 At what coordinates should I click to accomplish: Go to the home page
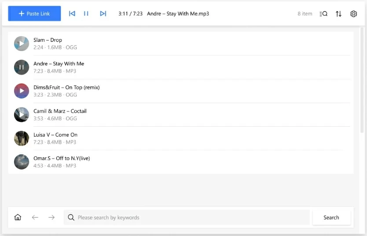click(x=18, y=218)
